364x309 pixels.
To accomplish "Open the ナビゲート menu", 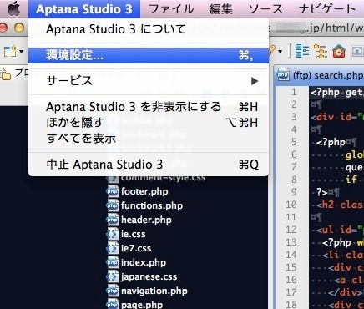I will (327, 9).
